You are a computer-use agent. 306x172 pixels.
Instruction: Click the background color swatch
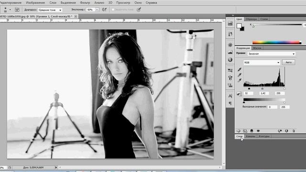(242, 29)
